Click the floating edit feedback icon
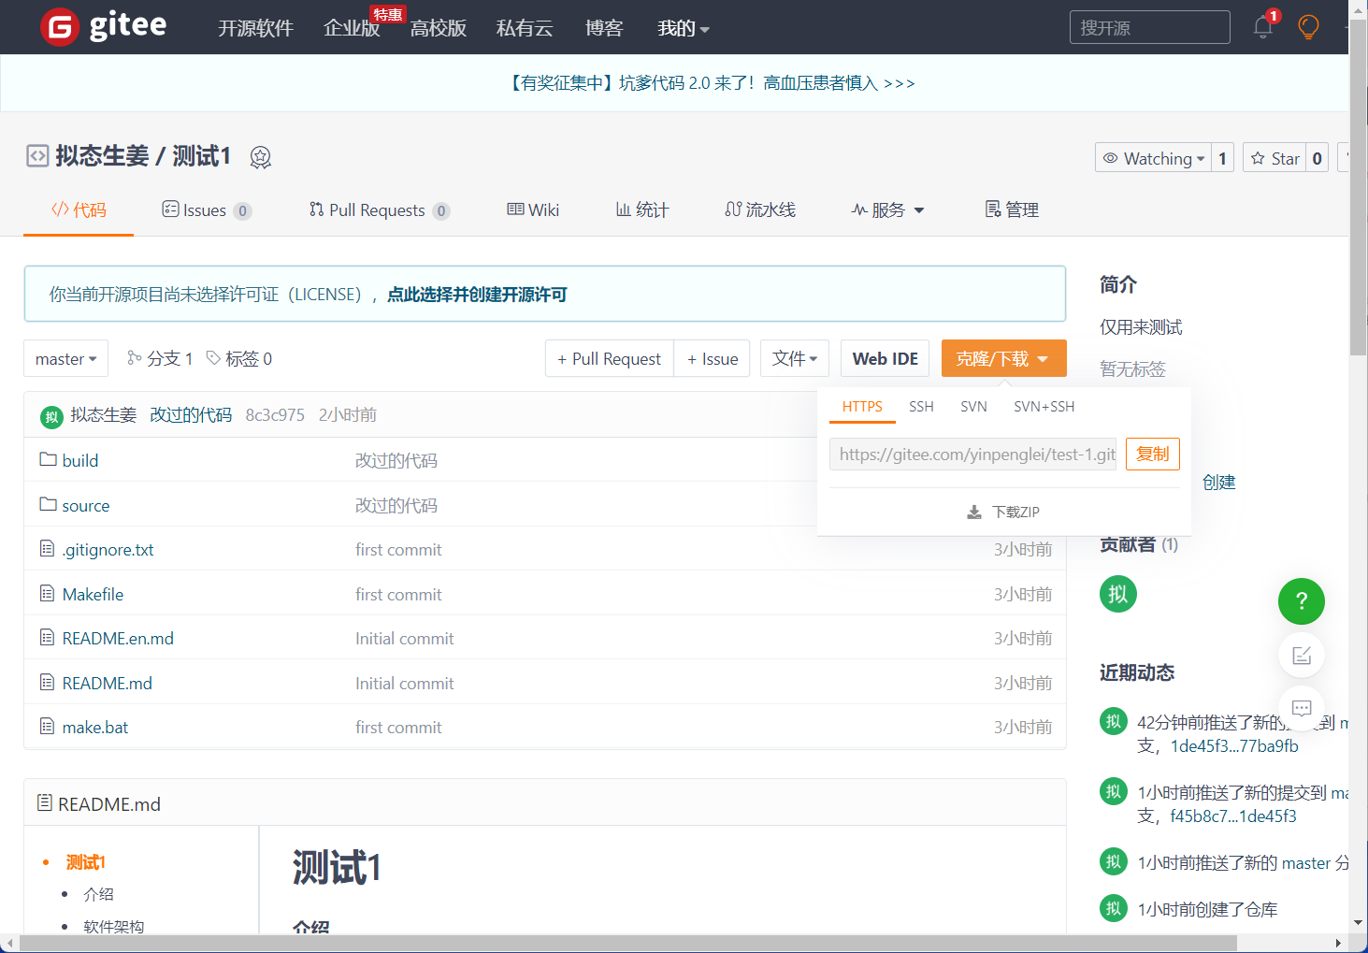1368x953 pixels. coord(1302,656)
